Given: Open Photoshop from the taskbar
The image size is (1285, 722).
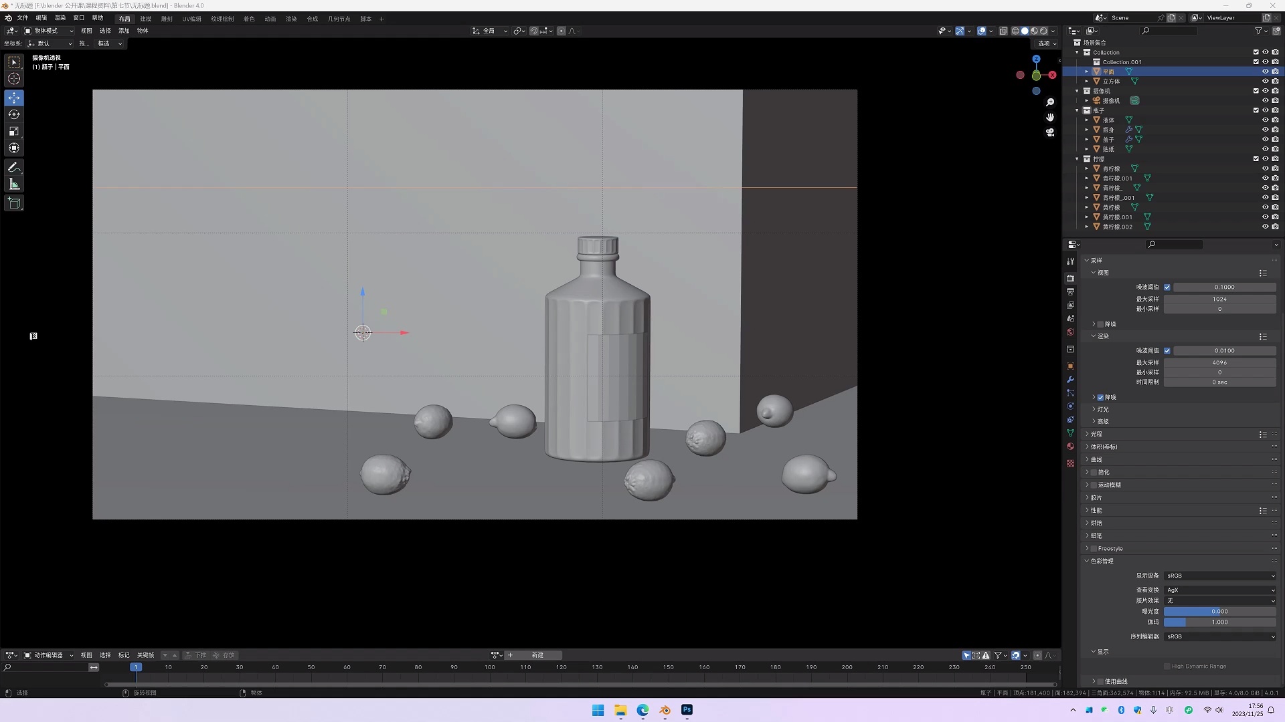Looking at the screenshot, I should pyautogui.click(x=686, y=710).
